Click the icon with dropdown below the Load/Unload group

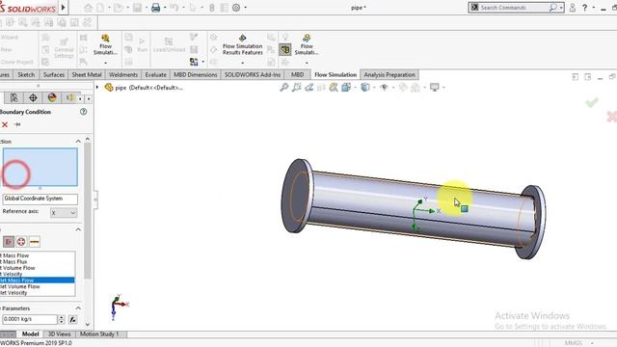[x=194, y=62]
